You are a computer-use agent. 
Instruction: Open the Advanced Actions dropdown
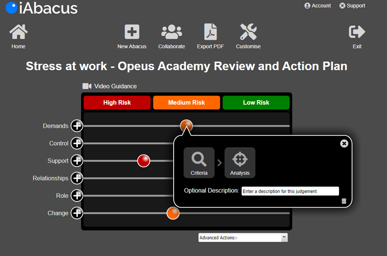[243, 238]
